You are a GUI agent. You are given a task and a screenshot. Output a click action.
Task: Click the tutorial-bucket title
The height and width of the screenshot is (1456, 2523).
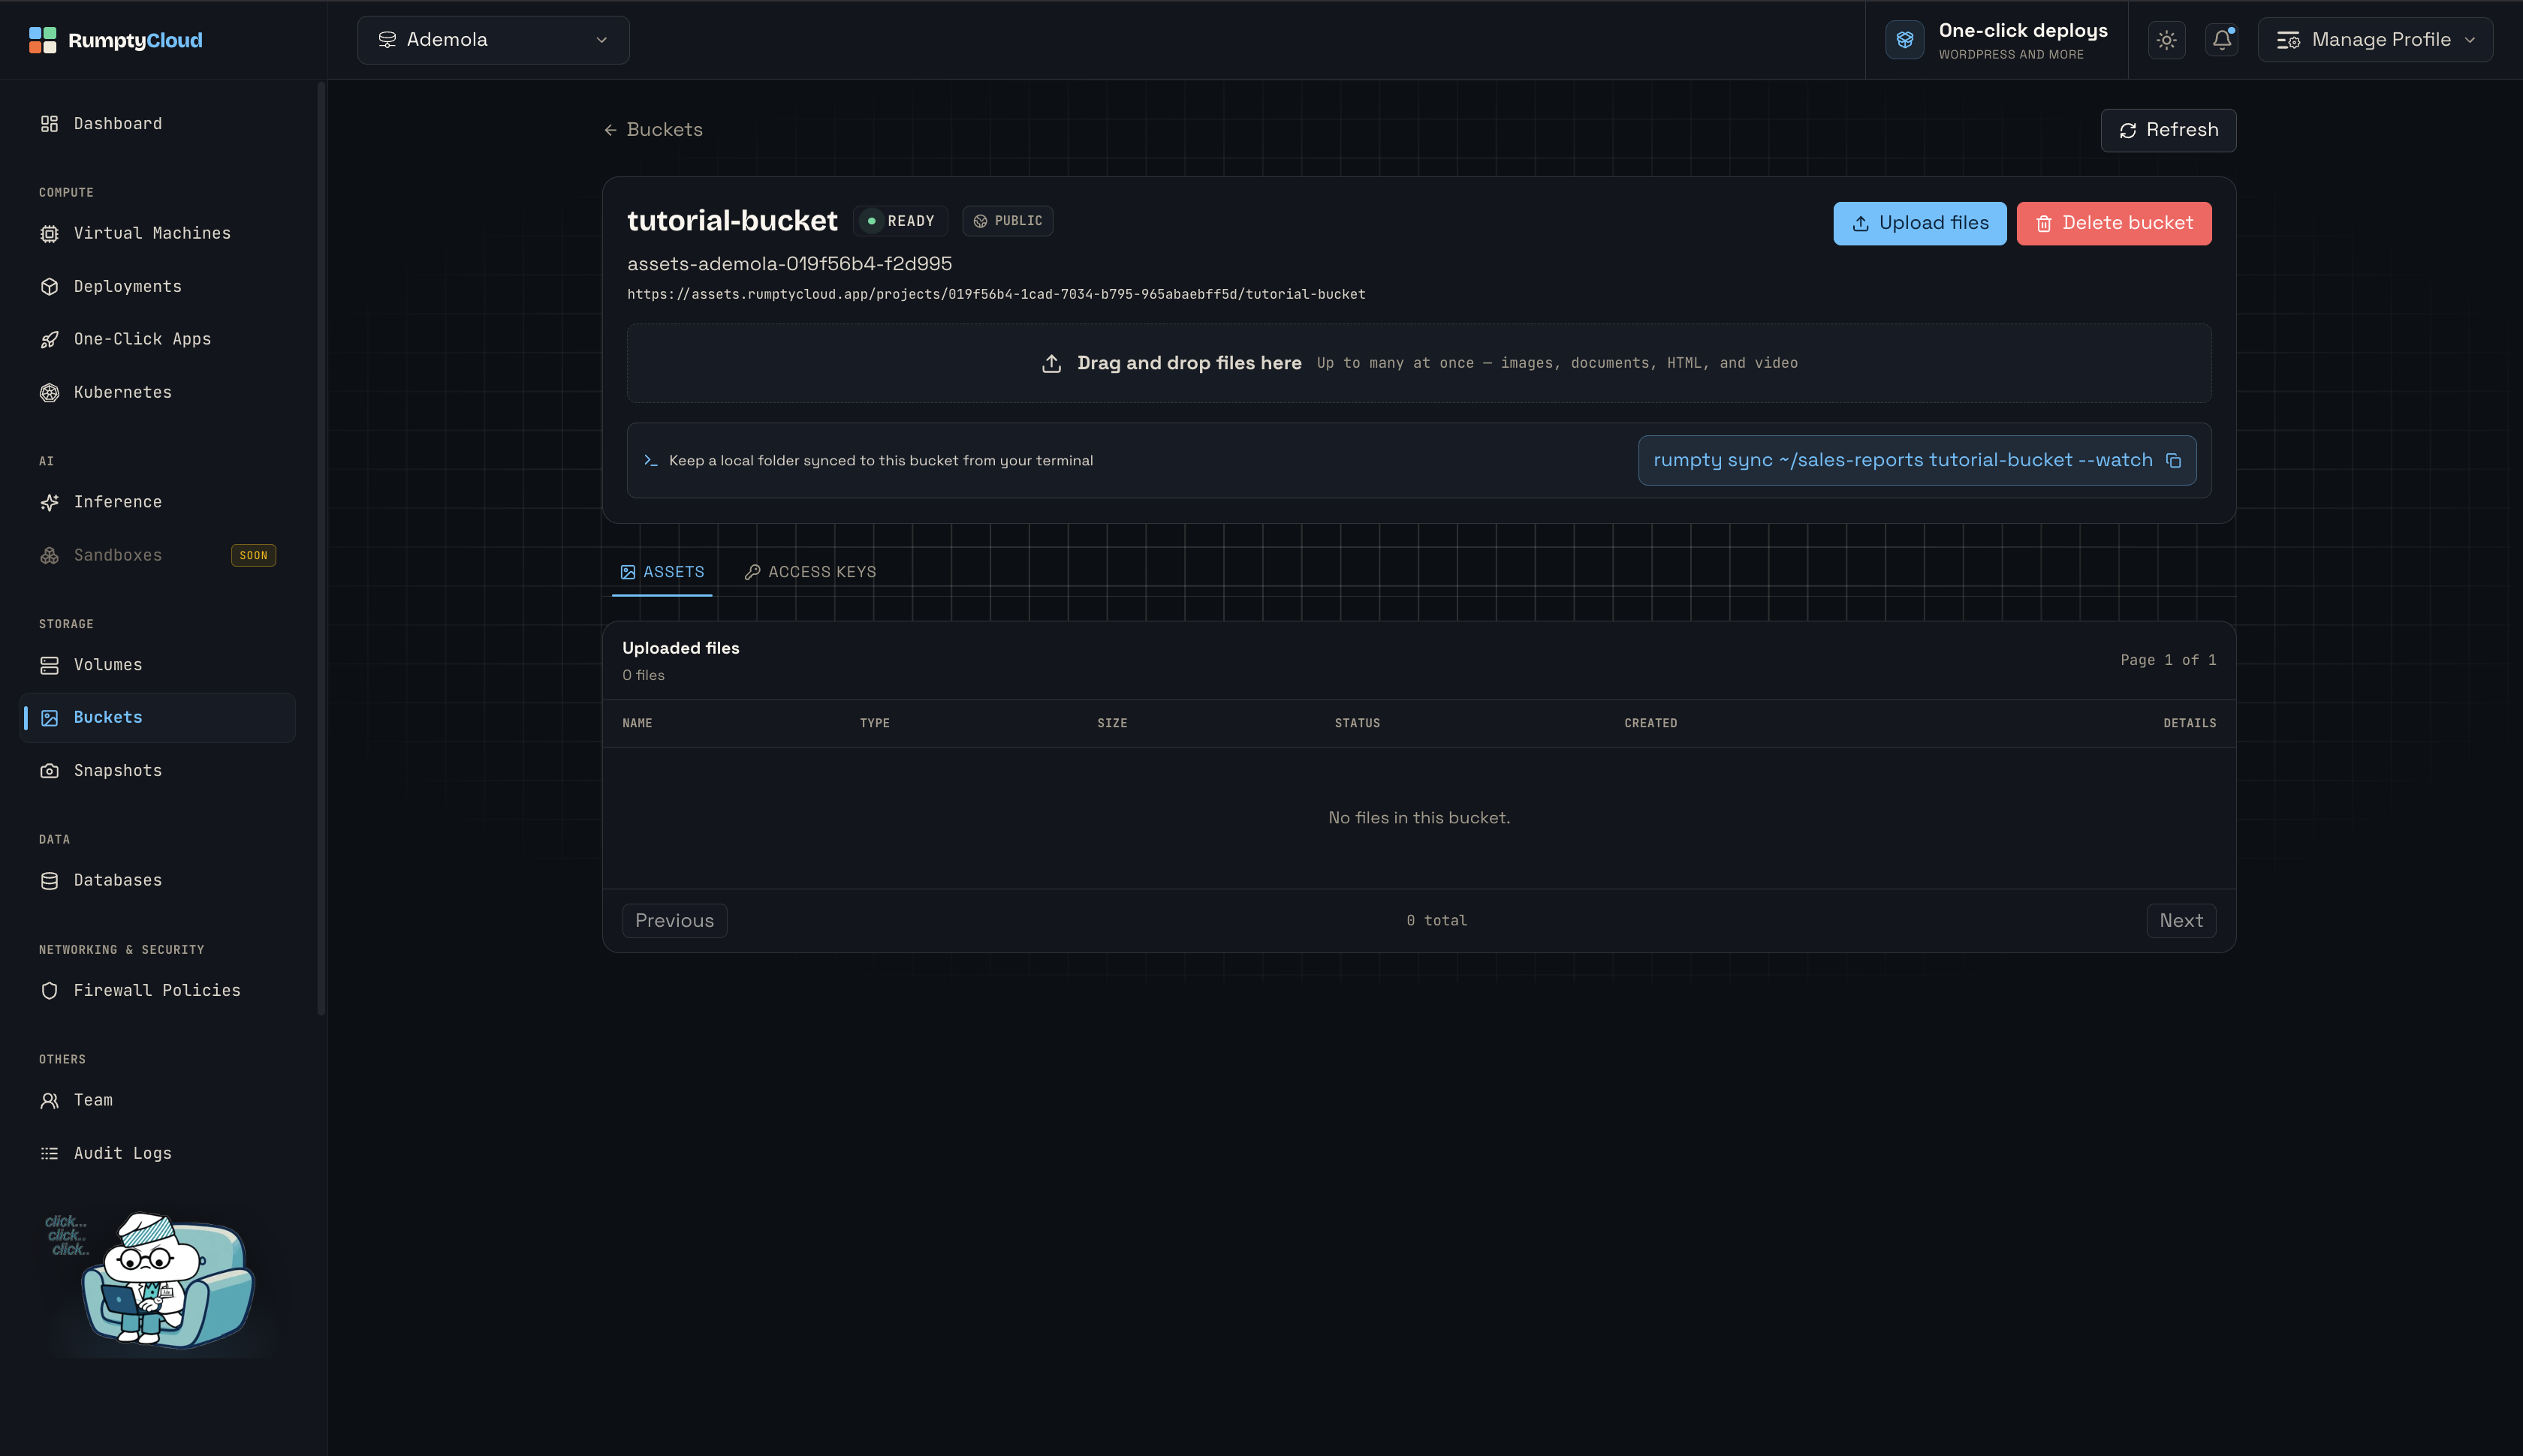[x=732, y=221]
